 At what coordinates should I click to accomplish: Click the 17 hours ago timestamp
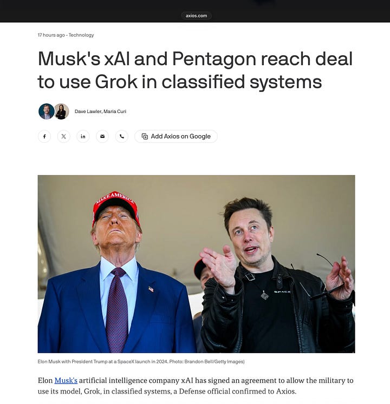tap(51, 35)
